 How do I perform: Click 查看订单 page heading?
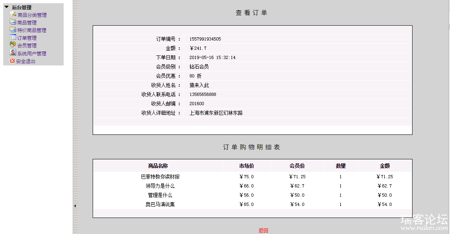251,12
